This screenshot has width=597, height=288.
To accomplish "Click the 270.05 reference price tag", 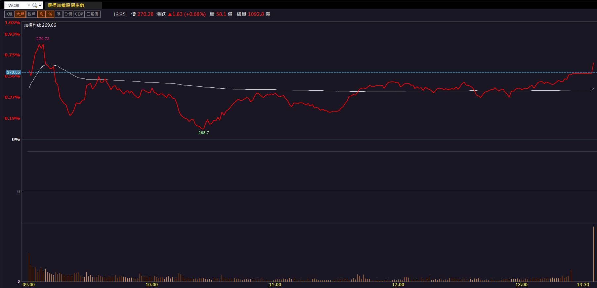I will [x=13, y=72].
